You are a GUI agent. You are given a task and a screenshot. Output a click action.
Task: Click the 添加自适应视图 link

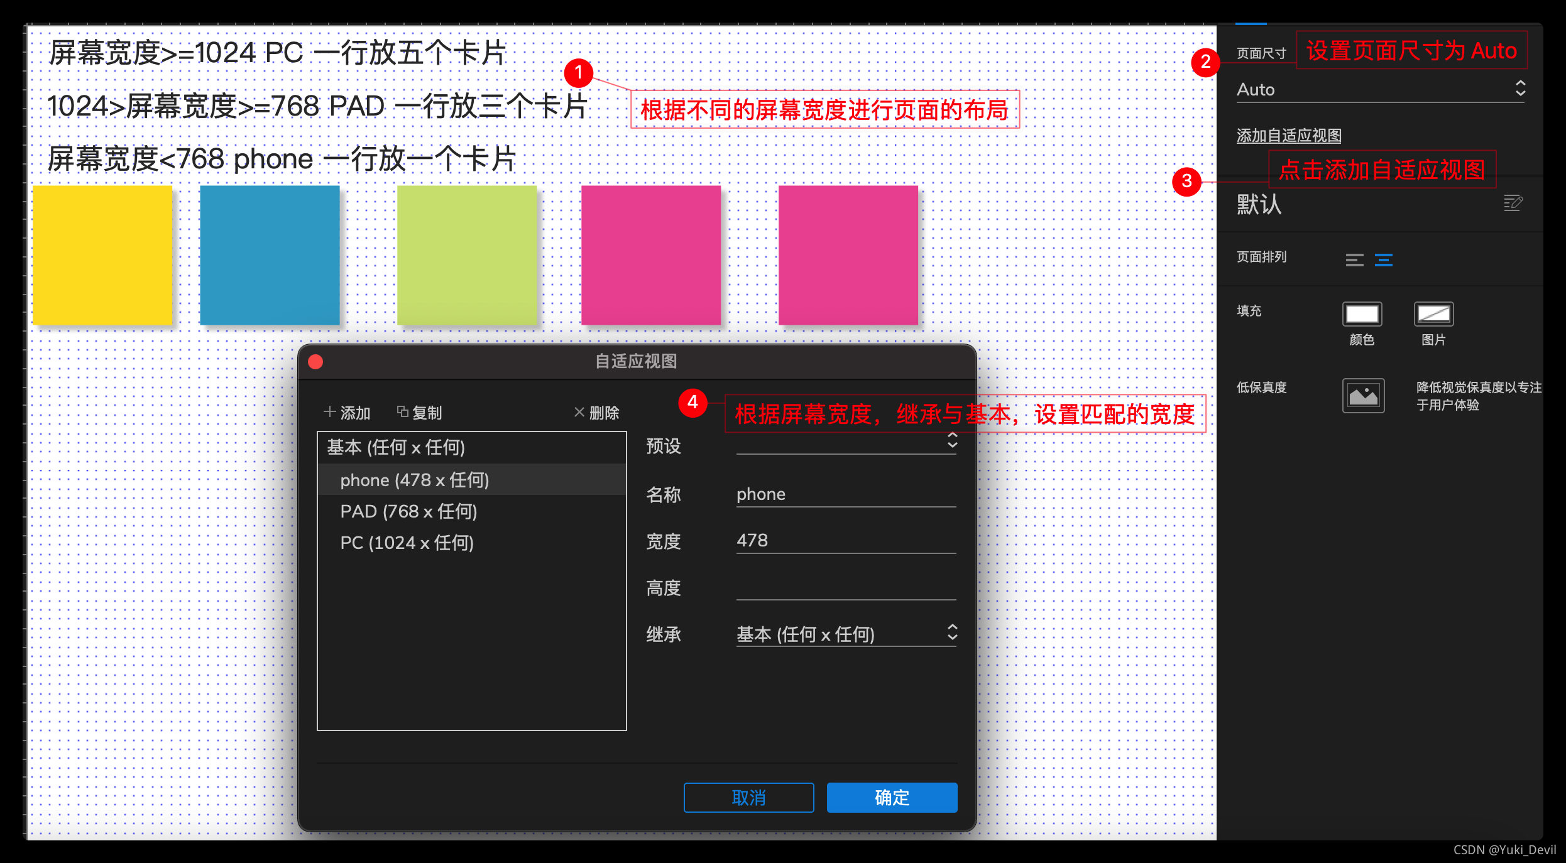[1288, 136]
